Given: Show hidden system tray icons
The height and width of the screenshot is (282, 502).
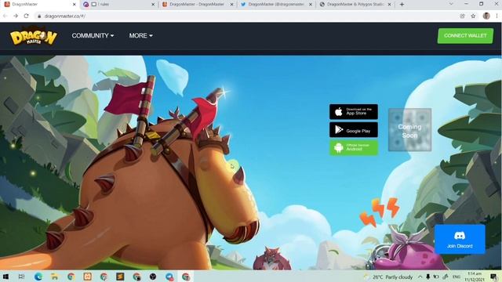Looking at the screenshot, I should pyautogui.click(x=420, y=277).
